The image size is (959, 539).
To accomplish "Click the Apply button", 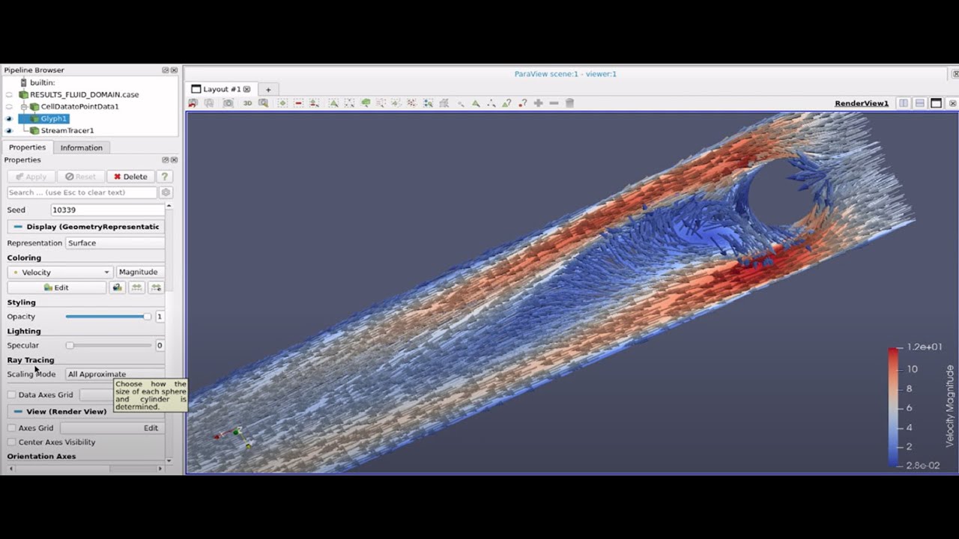I will (x=31, y=177).
